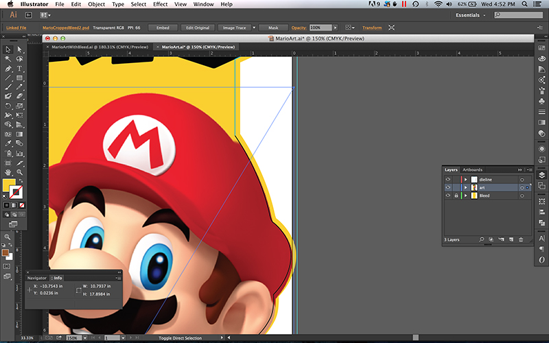Image resolution: width=549 pixels, height=343 pixels.
Task: Select the Pen tool
Action: [x=8, y=69]
